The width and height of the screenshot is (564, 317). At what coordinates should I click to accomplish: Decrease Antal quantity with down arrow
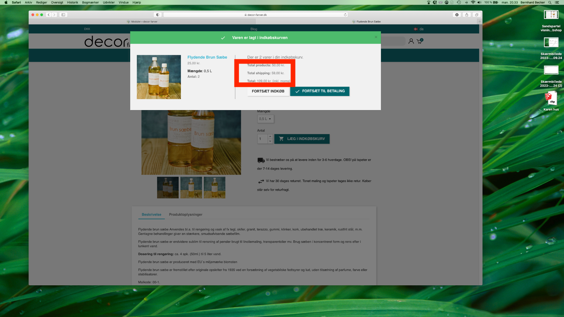270,141
